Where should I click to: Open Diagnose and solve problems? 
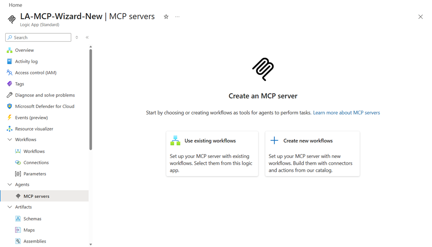tap(44, 95)
